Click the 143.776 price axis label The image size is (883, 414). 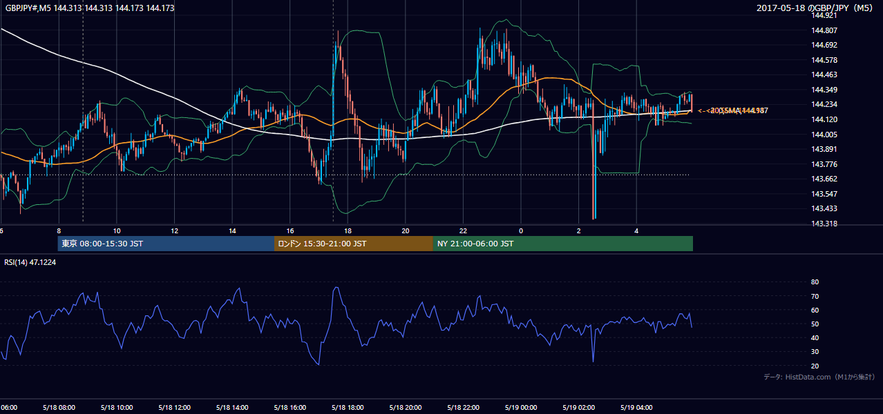(825, 164)
